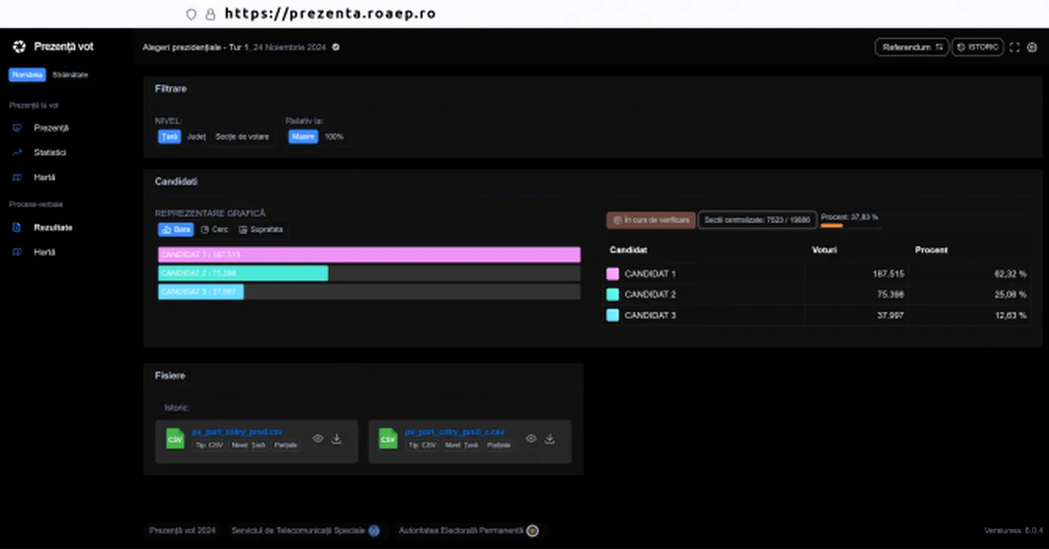The image size is (1049, 549).
Task: Select Cerc chart representation
Action: [214, 230]
